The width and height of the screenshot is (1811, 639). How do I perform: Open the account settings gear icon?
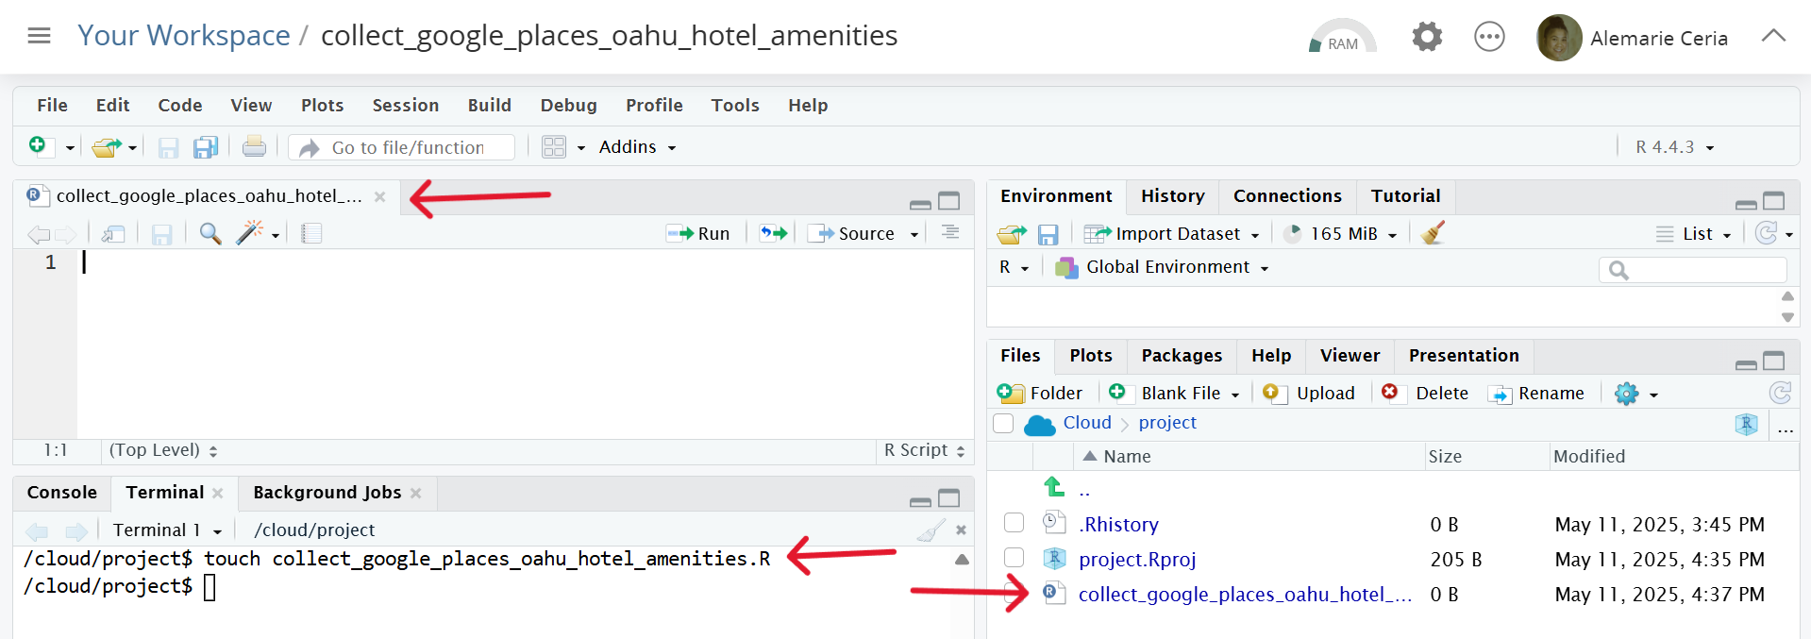point(1426,38)
